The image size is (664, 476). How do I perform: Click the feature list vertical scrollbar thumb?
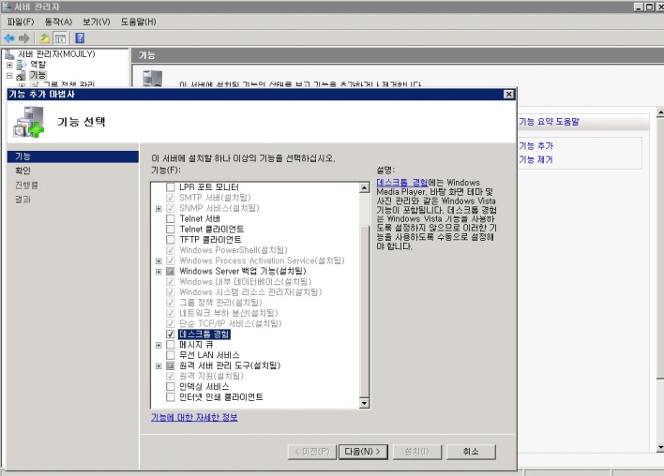(364, 311)
